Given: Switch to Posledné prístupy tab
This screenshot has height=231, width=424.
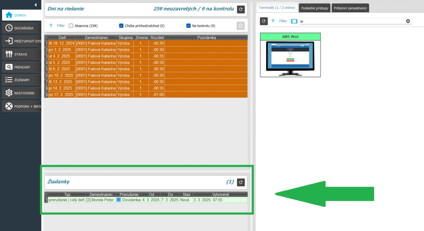Looking at the screenshot, I should tap(315, 8).
